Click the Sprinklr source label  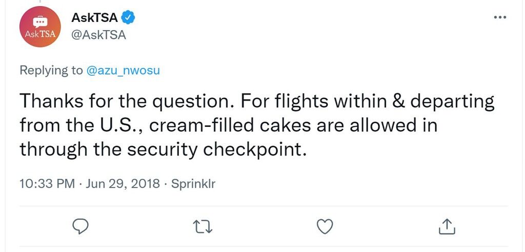tap(193, 184)
